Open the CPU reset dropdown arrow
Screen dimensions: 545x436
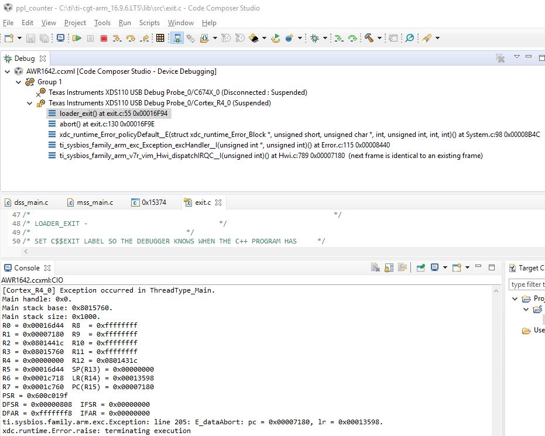[x=264, y=38]
